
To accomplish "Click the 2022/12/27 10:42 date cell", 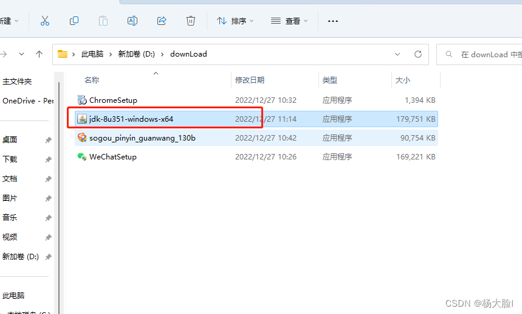I will pyautogui.click(x=266, y=138).
